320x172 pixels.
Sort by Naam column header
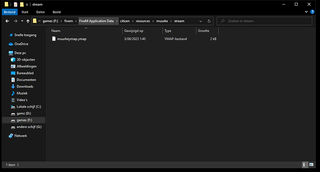click(56, 31)
